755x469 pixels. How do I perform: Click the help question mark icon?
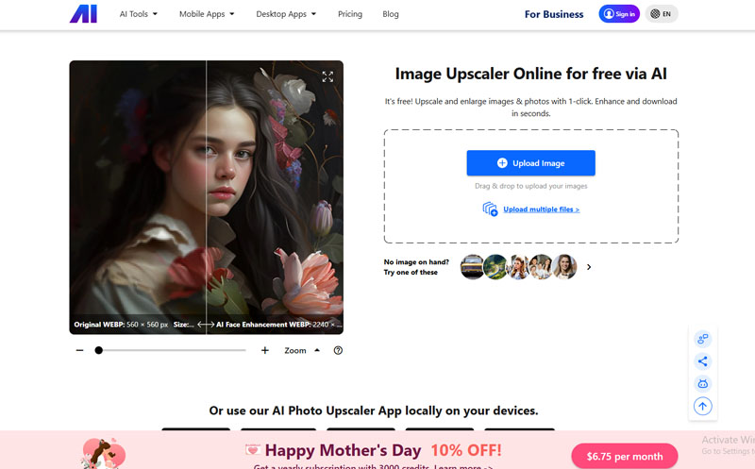point(338,350)
